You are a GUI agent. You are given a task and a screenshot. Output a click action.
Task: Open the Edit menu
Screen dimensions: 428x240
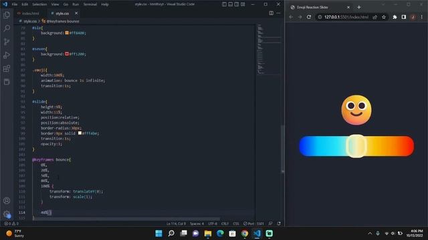click(25, 5)
